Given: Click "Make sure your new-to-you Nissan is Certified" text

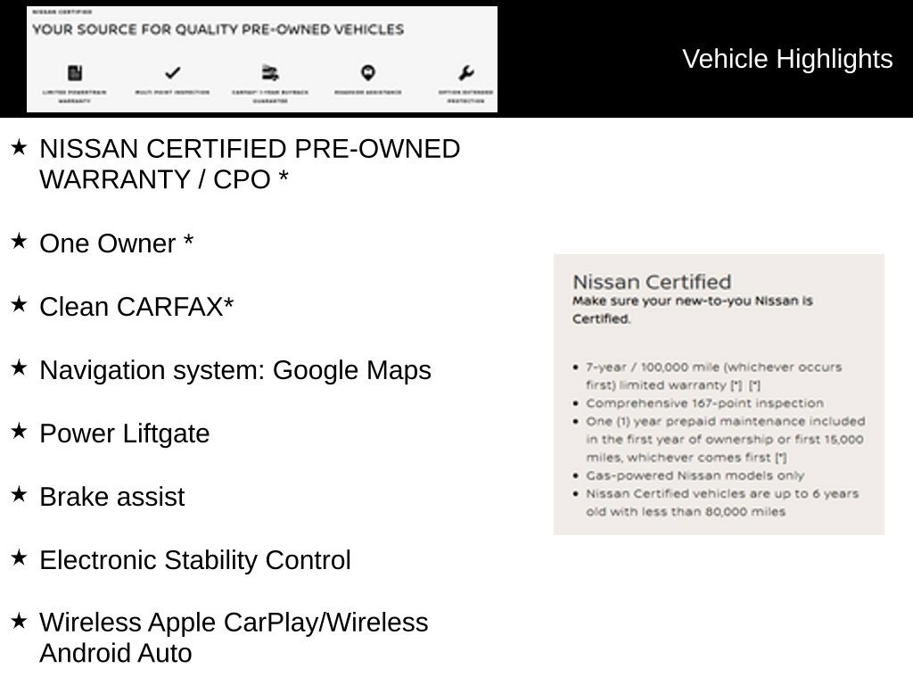Looking at the screenshot, I should (692, 309).
